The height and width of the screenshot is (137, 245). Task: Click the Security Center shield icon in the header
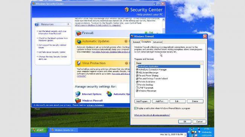click(x=127, y=10)
